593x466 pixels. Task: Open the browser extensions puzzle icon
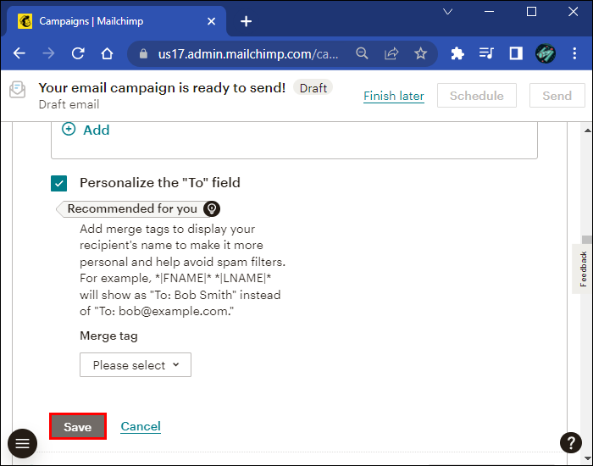click(457, 53)
